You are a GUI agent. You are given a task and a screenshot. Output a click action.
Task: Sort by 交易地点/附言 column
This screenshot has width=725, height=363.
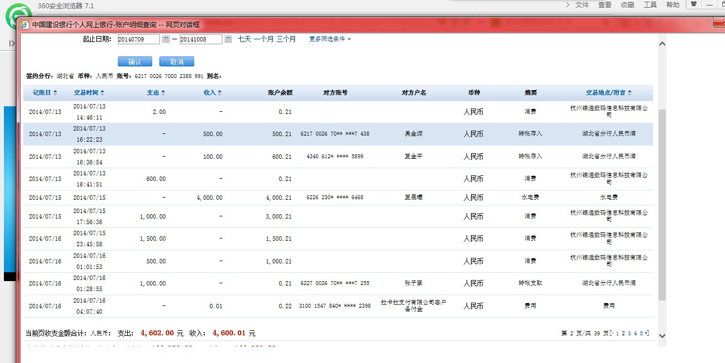click(x=608, y=93)
